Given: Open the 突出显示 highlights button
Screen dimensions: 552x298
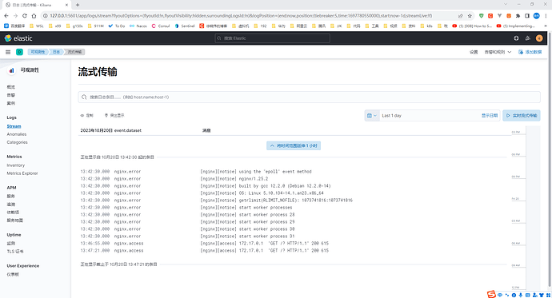Looking at the screenshot, I should [x=114, y=116].
